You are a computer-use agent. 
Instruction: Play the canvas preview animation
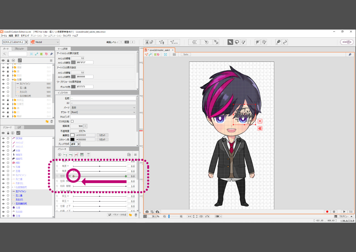[x=344, y=212]
